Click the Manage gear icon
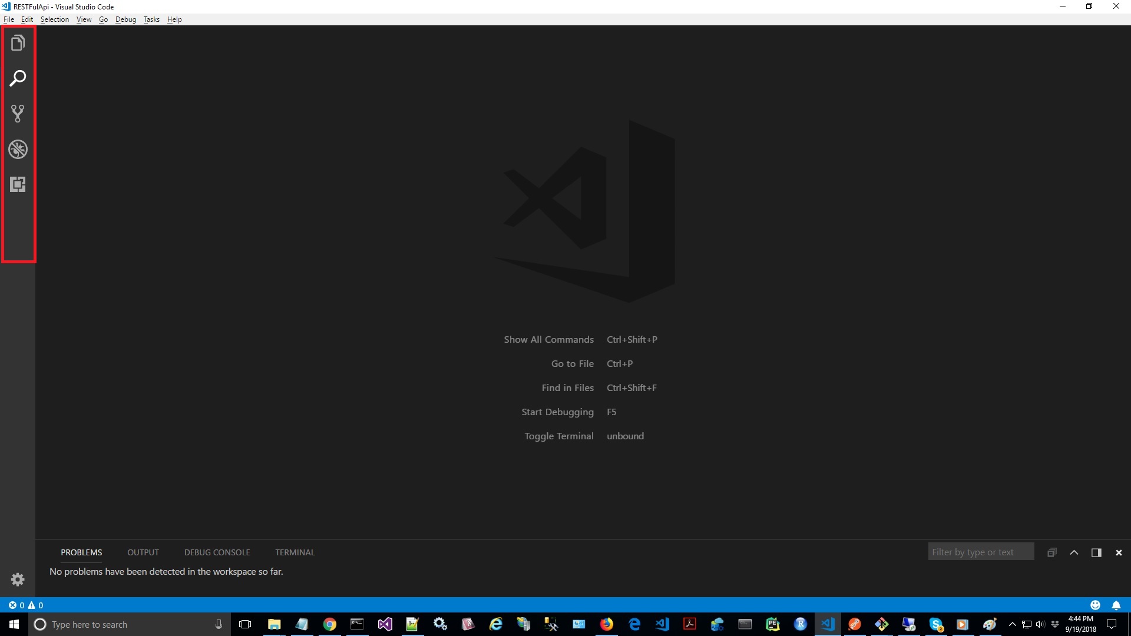1131x636 pixels. tap(18, 579)
